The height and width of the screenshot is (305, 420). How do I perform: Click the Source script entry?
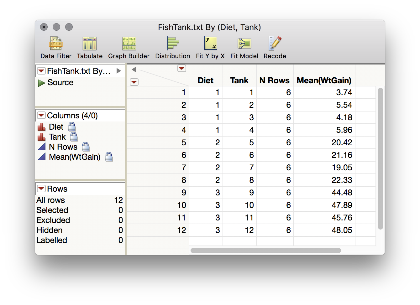click(x=60, y=82)
